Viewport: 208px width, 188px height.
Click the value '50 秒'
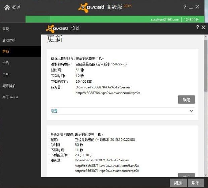[79, 145]
